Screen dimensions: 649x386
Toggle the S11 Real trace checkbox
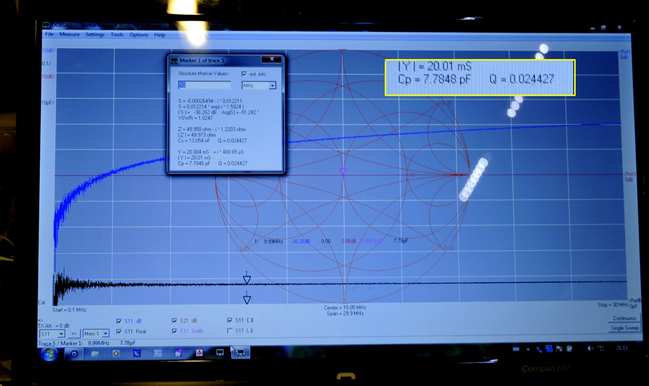point(118,332)
